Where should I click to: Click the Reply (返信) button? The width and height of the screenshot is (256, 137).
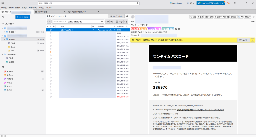tap(193, 17)
